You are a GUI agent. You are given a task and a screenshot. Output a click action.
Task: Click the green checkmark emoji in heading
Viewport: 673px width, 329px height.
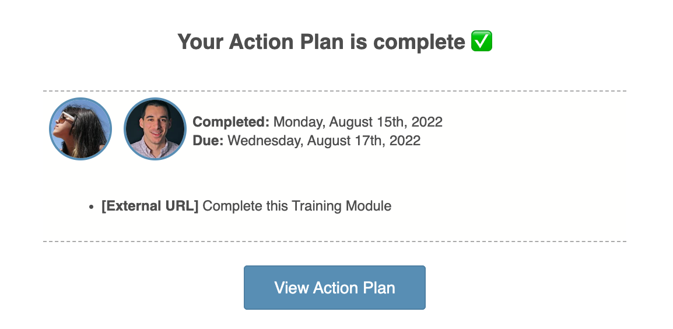click(482, 41)
